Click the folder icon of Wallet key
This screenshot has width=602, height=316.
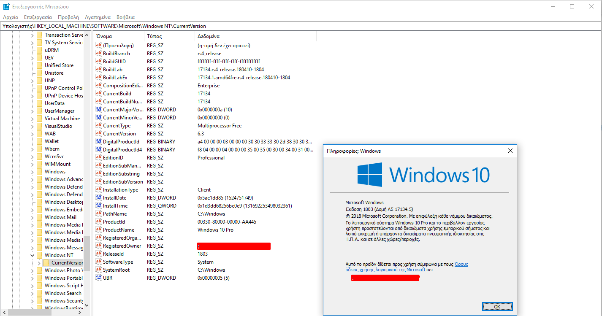pos(39,141)
